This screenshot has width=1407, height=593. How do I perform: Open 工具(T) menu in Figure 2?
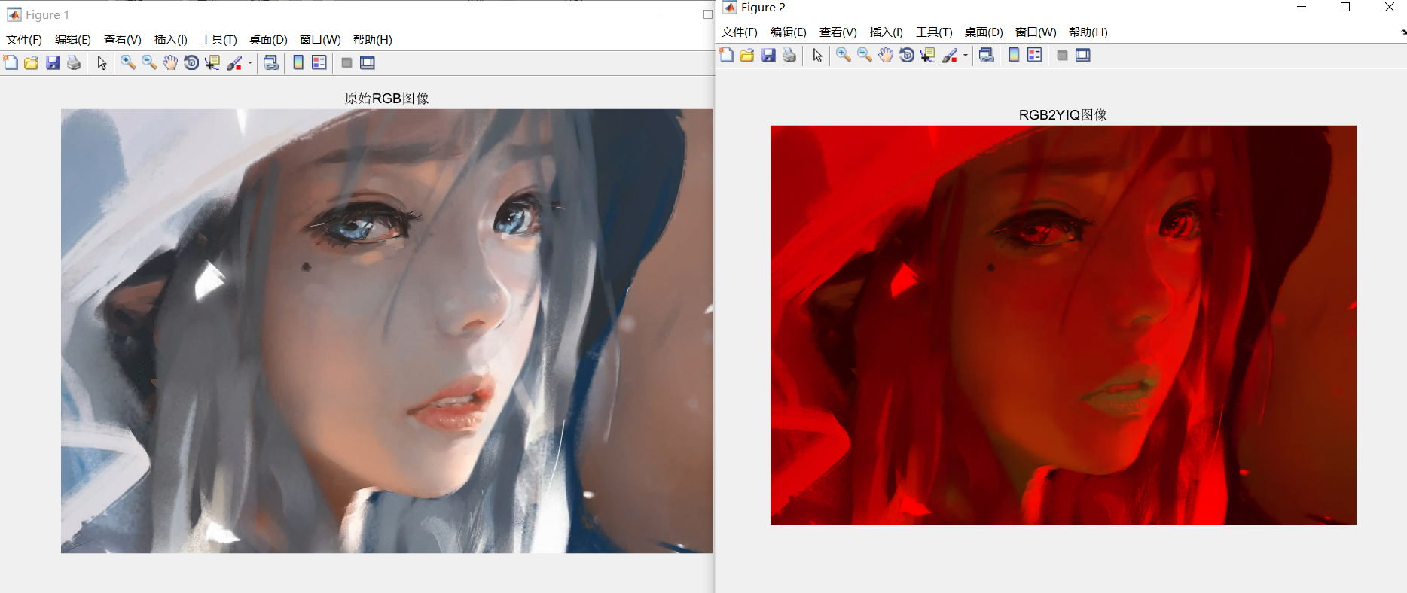coord(934,32)
